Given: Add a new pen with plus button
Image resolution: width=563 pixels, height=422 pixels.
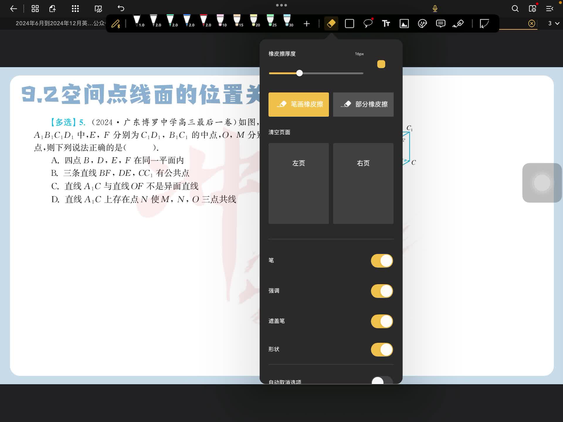Looking at the screenshot, I should point(306,23).
